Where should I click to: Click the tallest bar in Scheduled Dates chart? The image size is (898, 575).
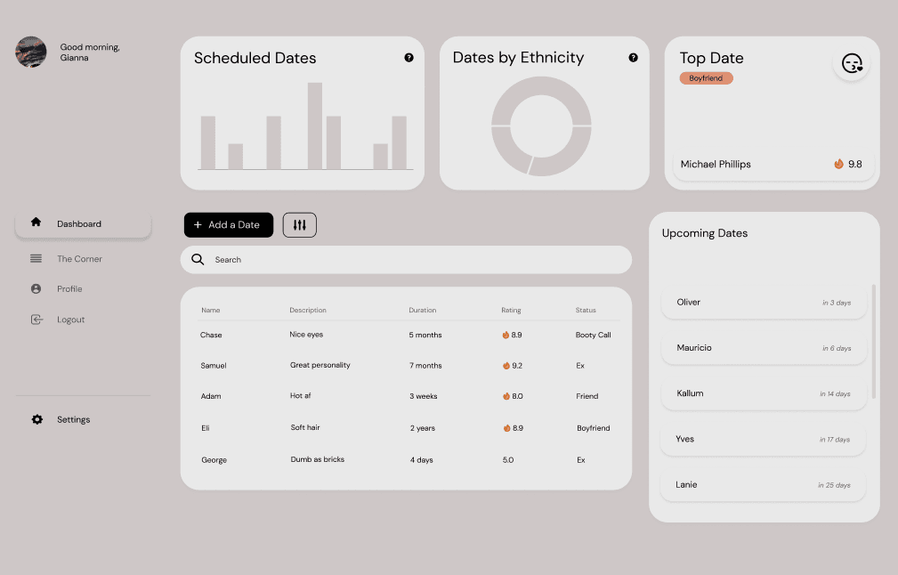[315, 126]
